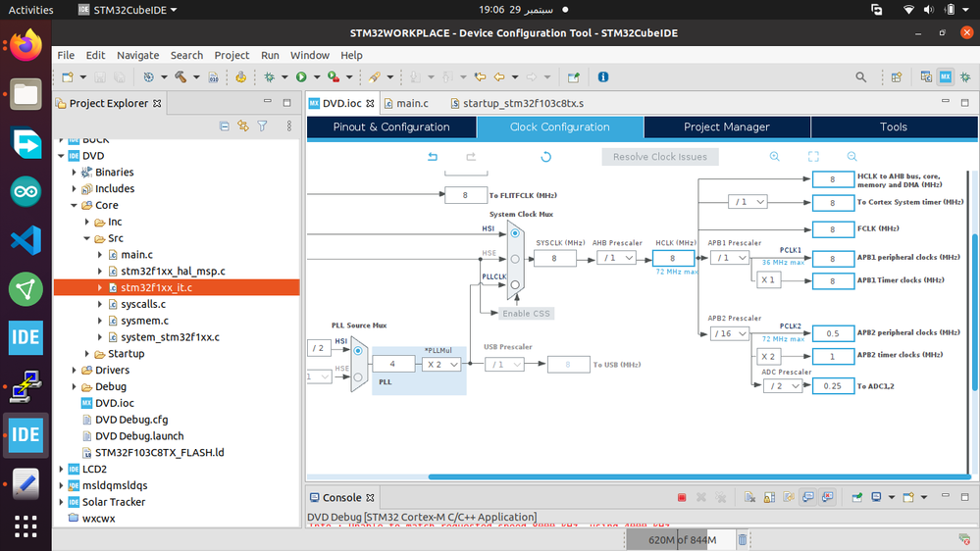The width and height of the screenshot is (980, 551).
Task: Open Cortex System timer /1 dropdown
Action: coord(748,202)
